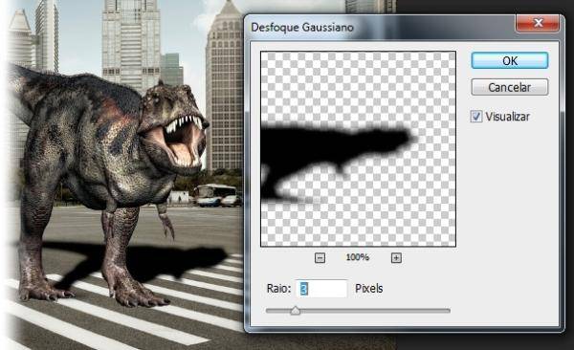Toggle the Visualizar preview checkbox
Viewport: 574px width, 350px height.
(475, 117)
